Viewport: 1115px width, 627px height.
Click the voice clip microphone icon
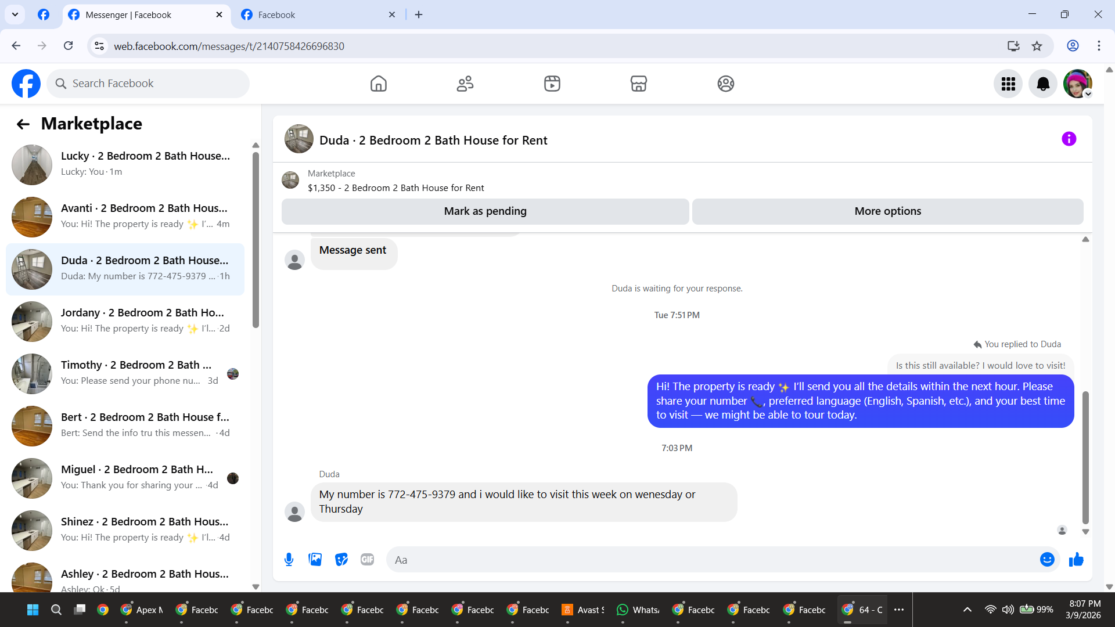pos(289,560)
